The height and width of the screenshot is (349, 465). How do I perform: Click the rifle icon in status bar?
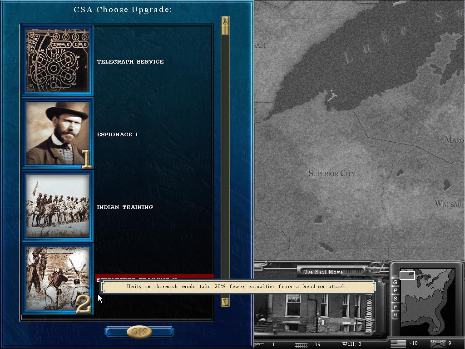(259, 344)
